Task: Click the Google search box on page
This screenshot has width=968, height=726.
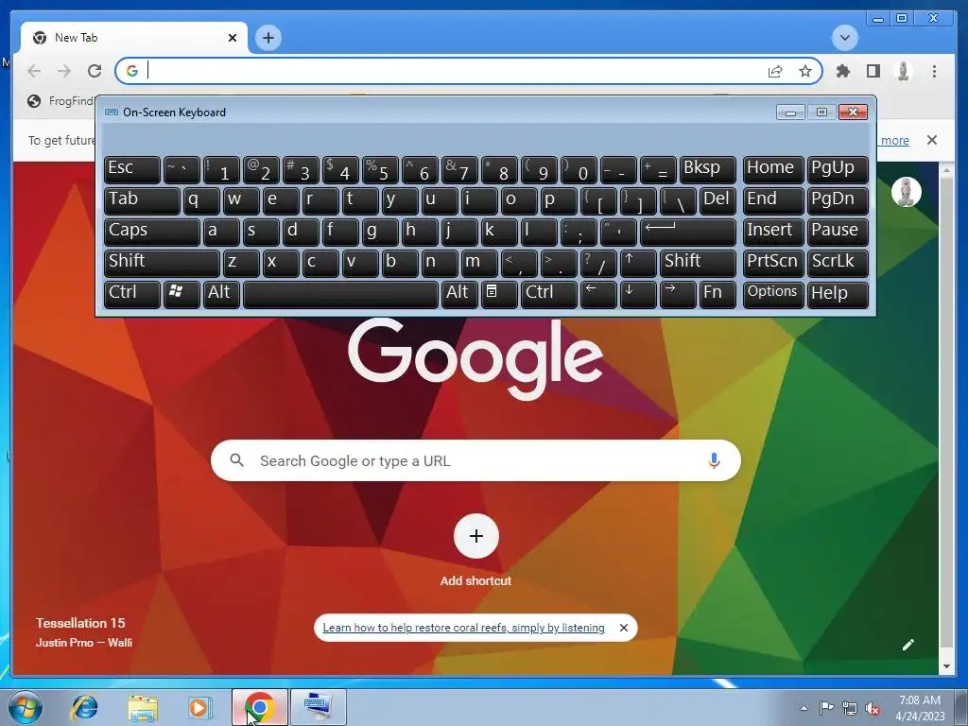Action: point(475,460)
